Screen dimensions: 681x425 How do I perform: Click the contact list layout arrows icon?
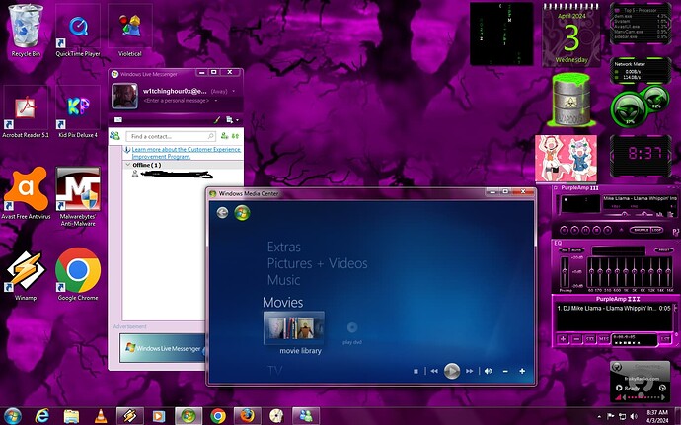(236, 136)
